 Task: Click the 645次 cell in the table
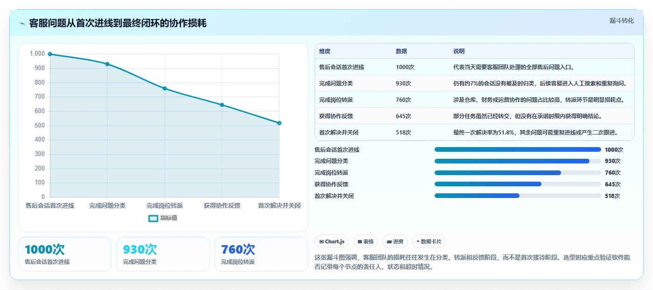[x=404, y=116]
